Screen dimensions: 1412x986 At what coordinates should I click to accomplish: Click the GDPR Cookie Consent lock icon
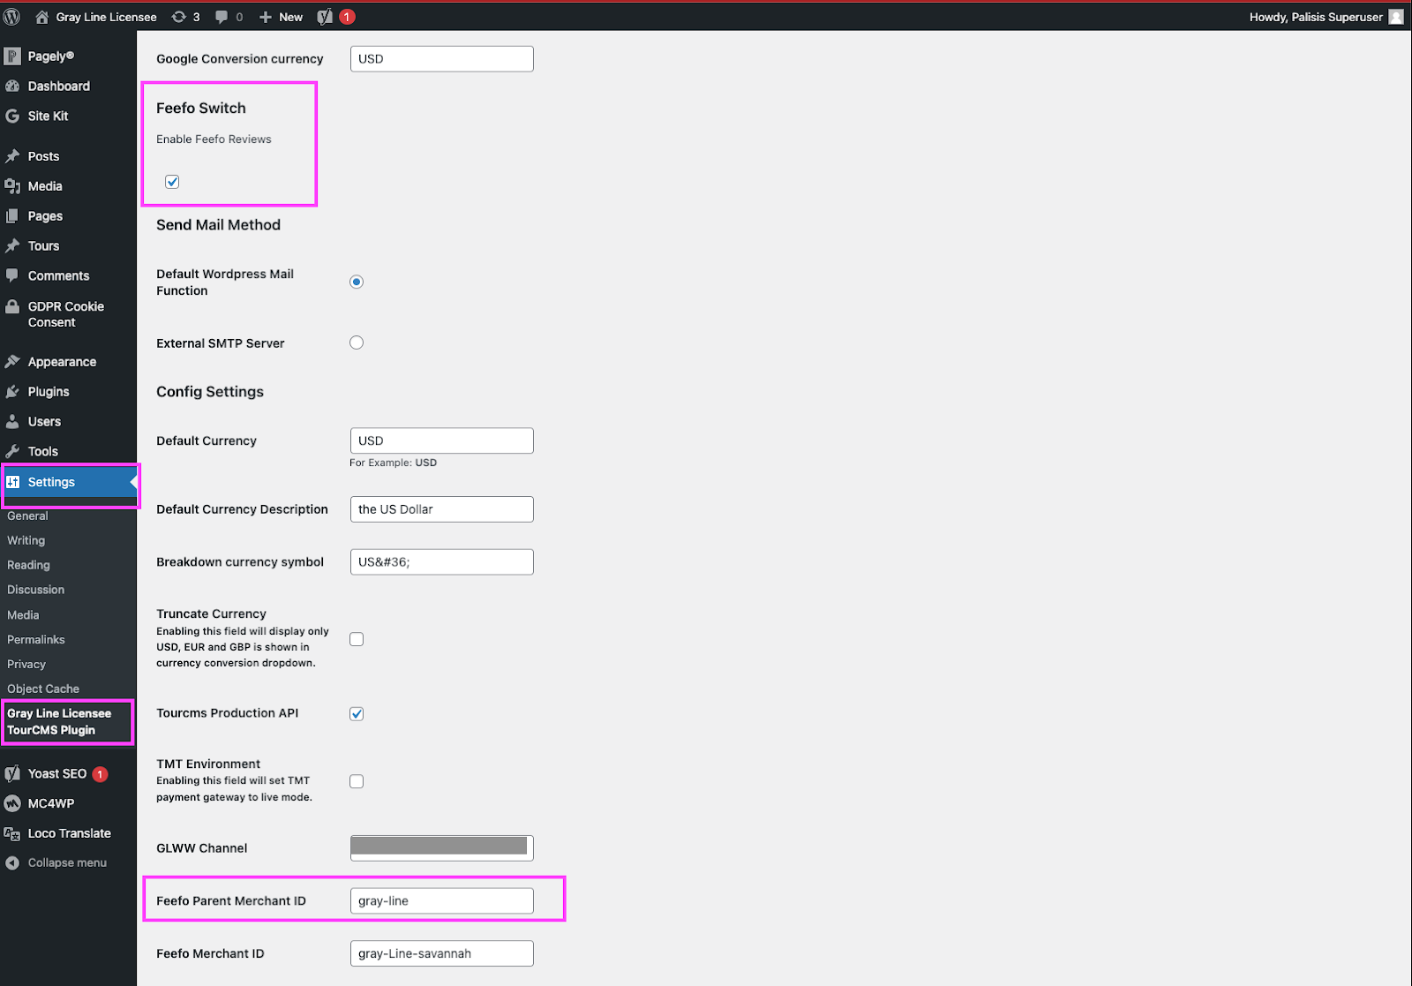(12, 306)
